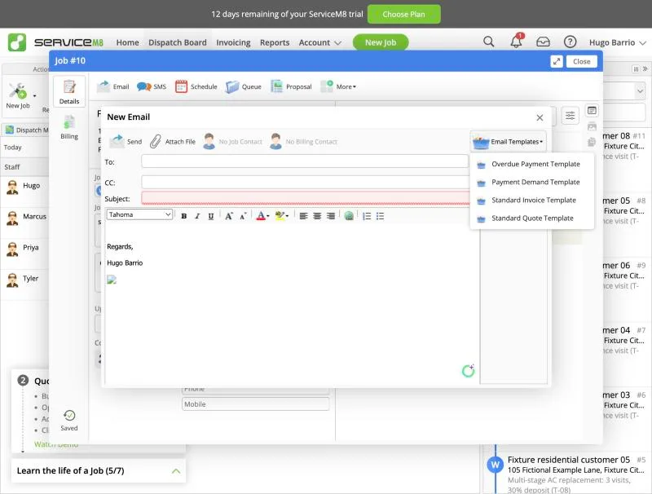Choose Standard Invoice Template
The width and height of the screenshot is (652, 494).
click(x=532, y=200)
